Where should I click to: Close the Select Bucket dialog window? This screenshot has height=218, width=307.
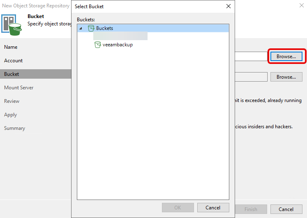(229, 6)
